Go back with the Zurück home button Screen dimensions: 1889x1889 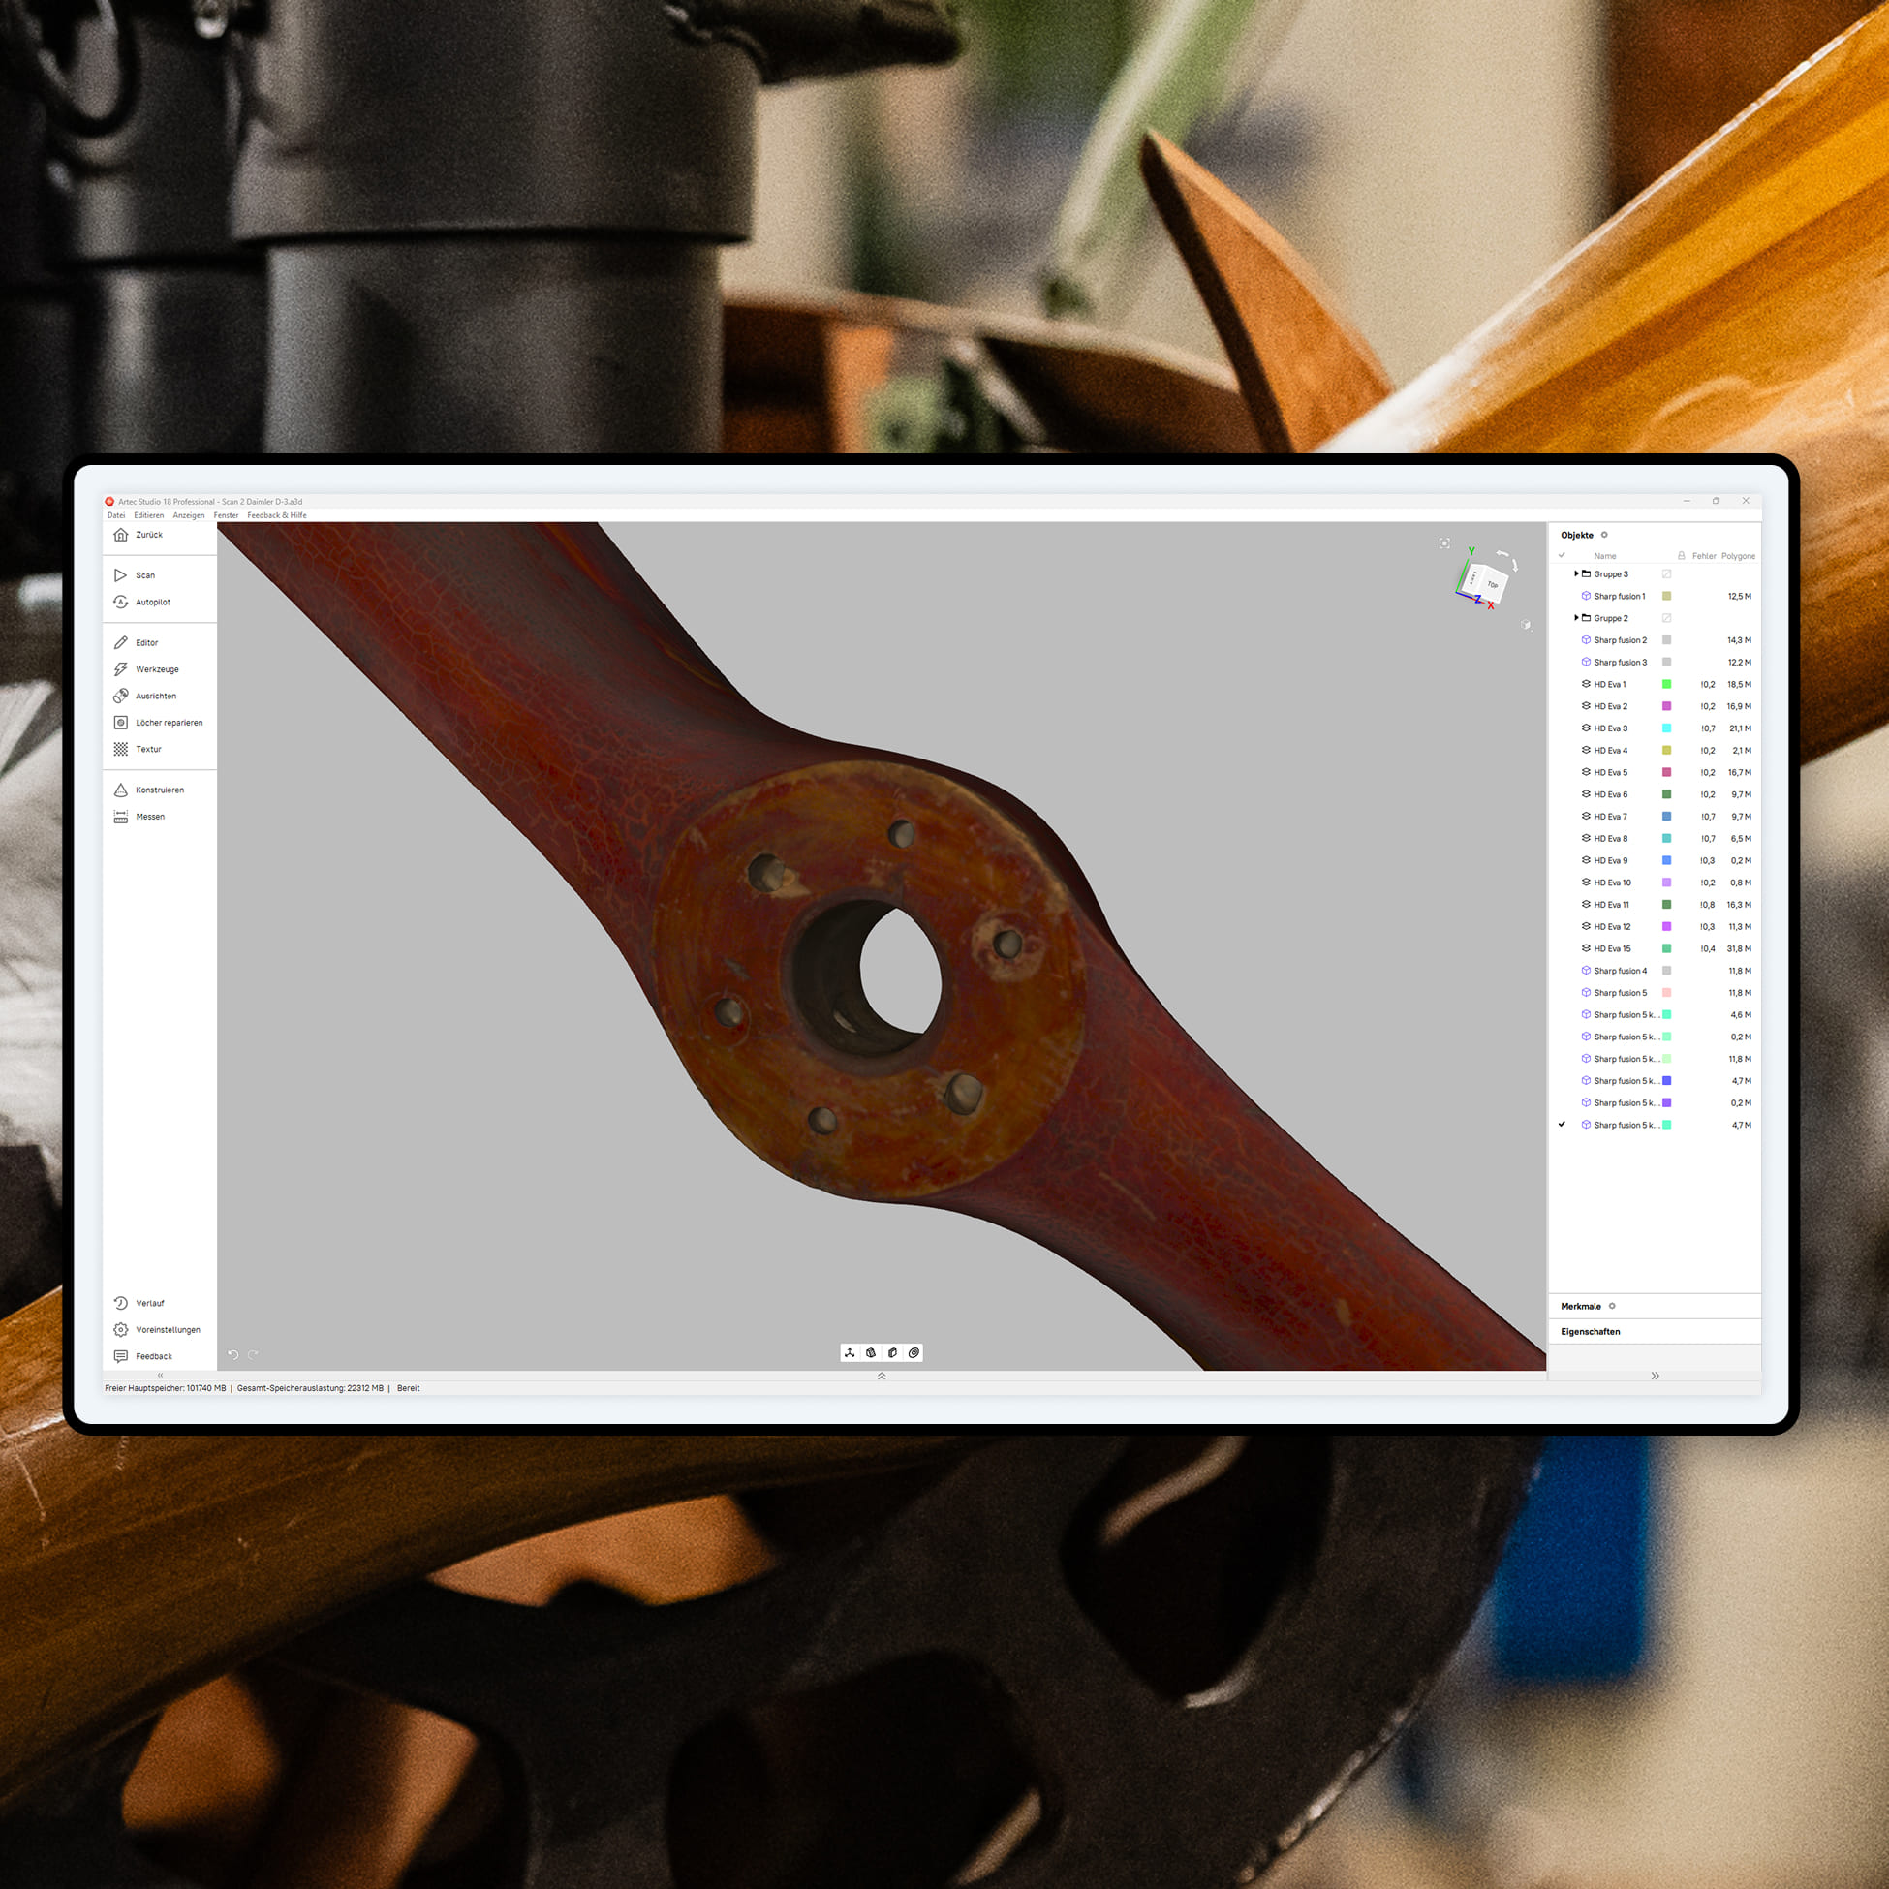[x=138, y=535]
